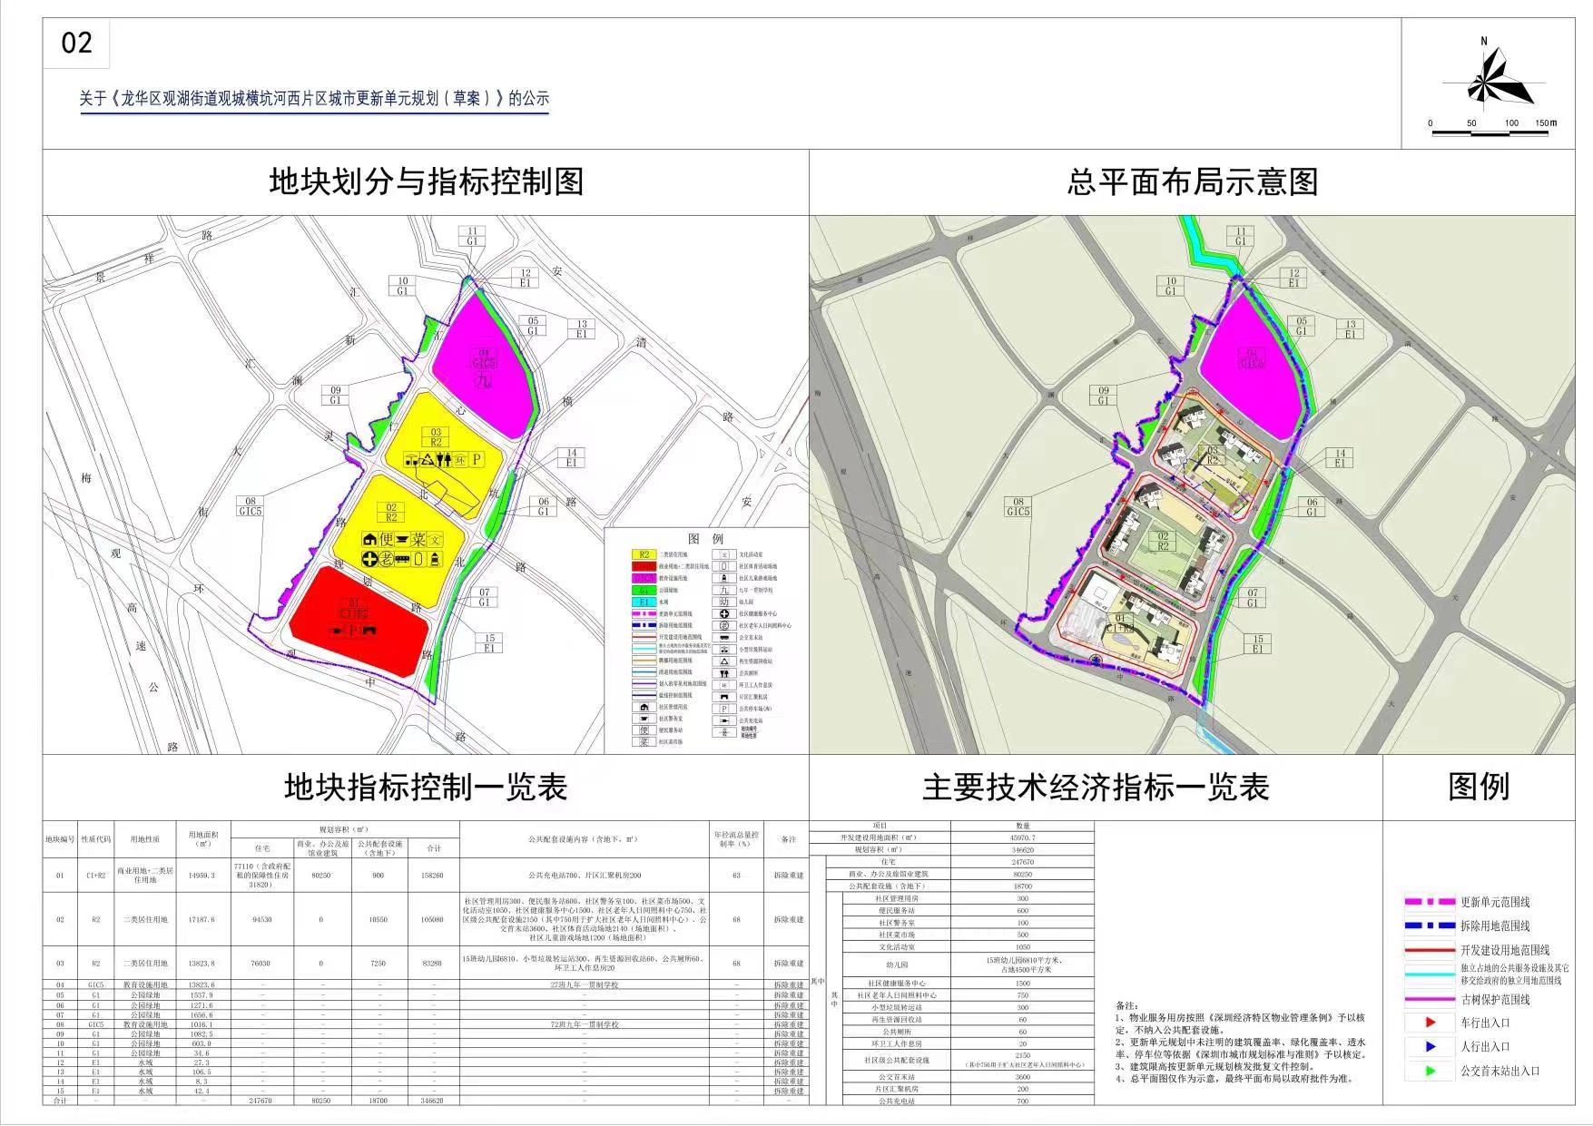Click the page number 02 box
The width and height of the screenshot is (1593, 1126).
point(76,43)
